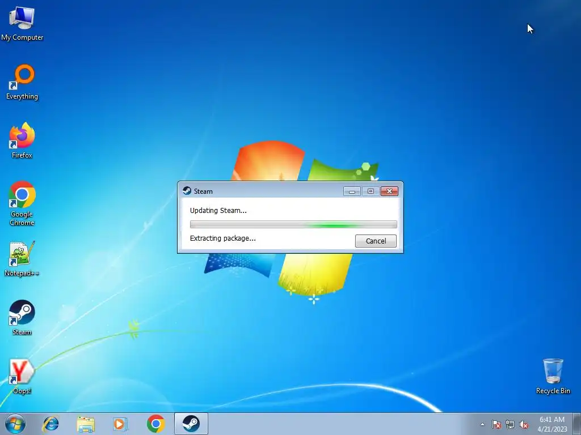Click the Steam update progress bar
The image size is (581, 435).
pos(293,224)
